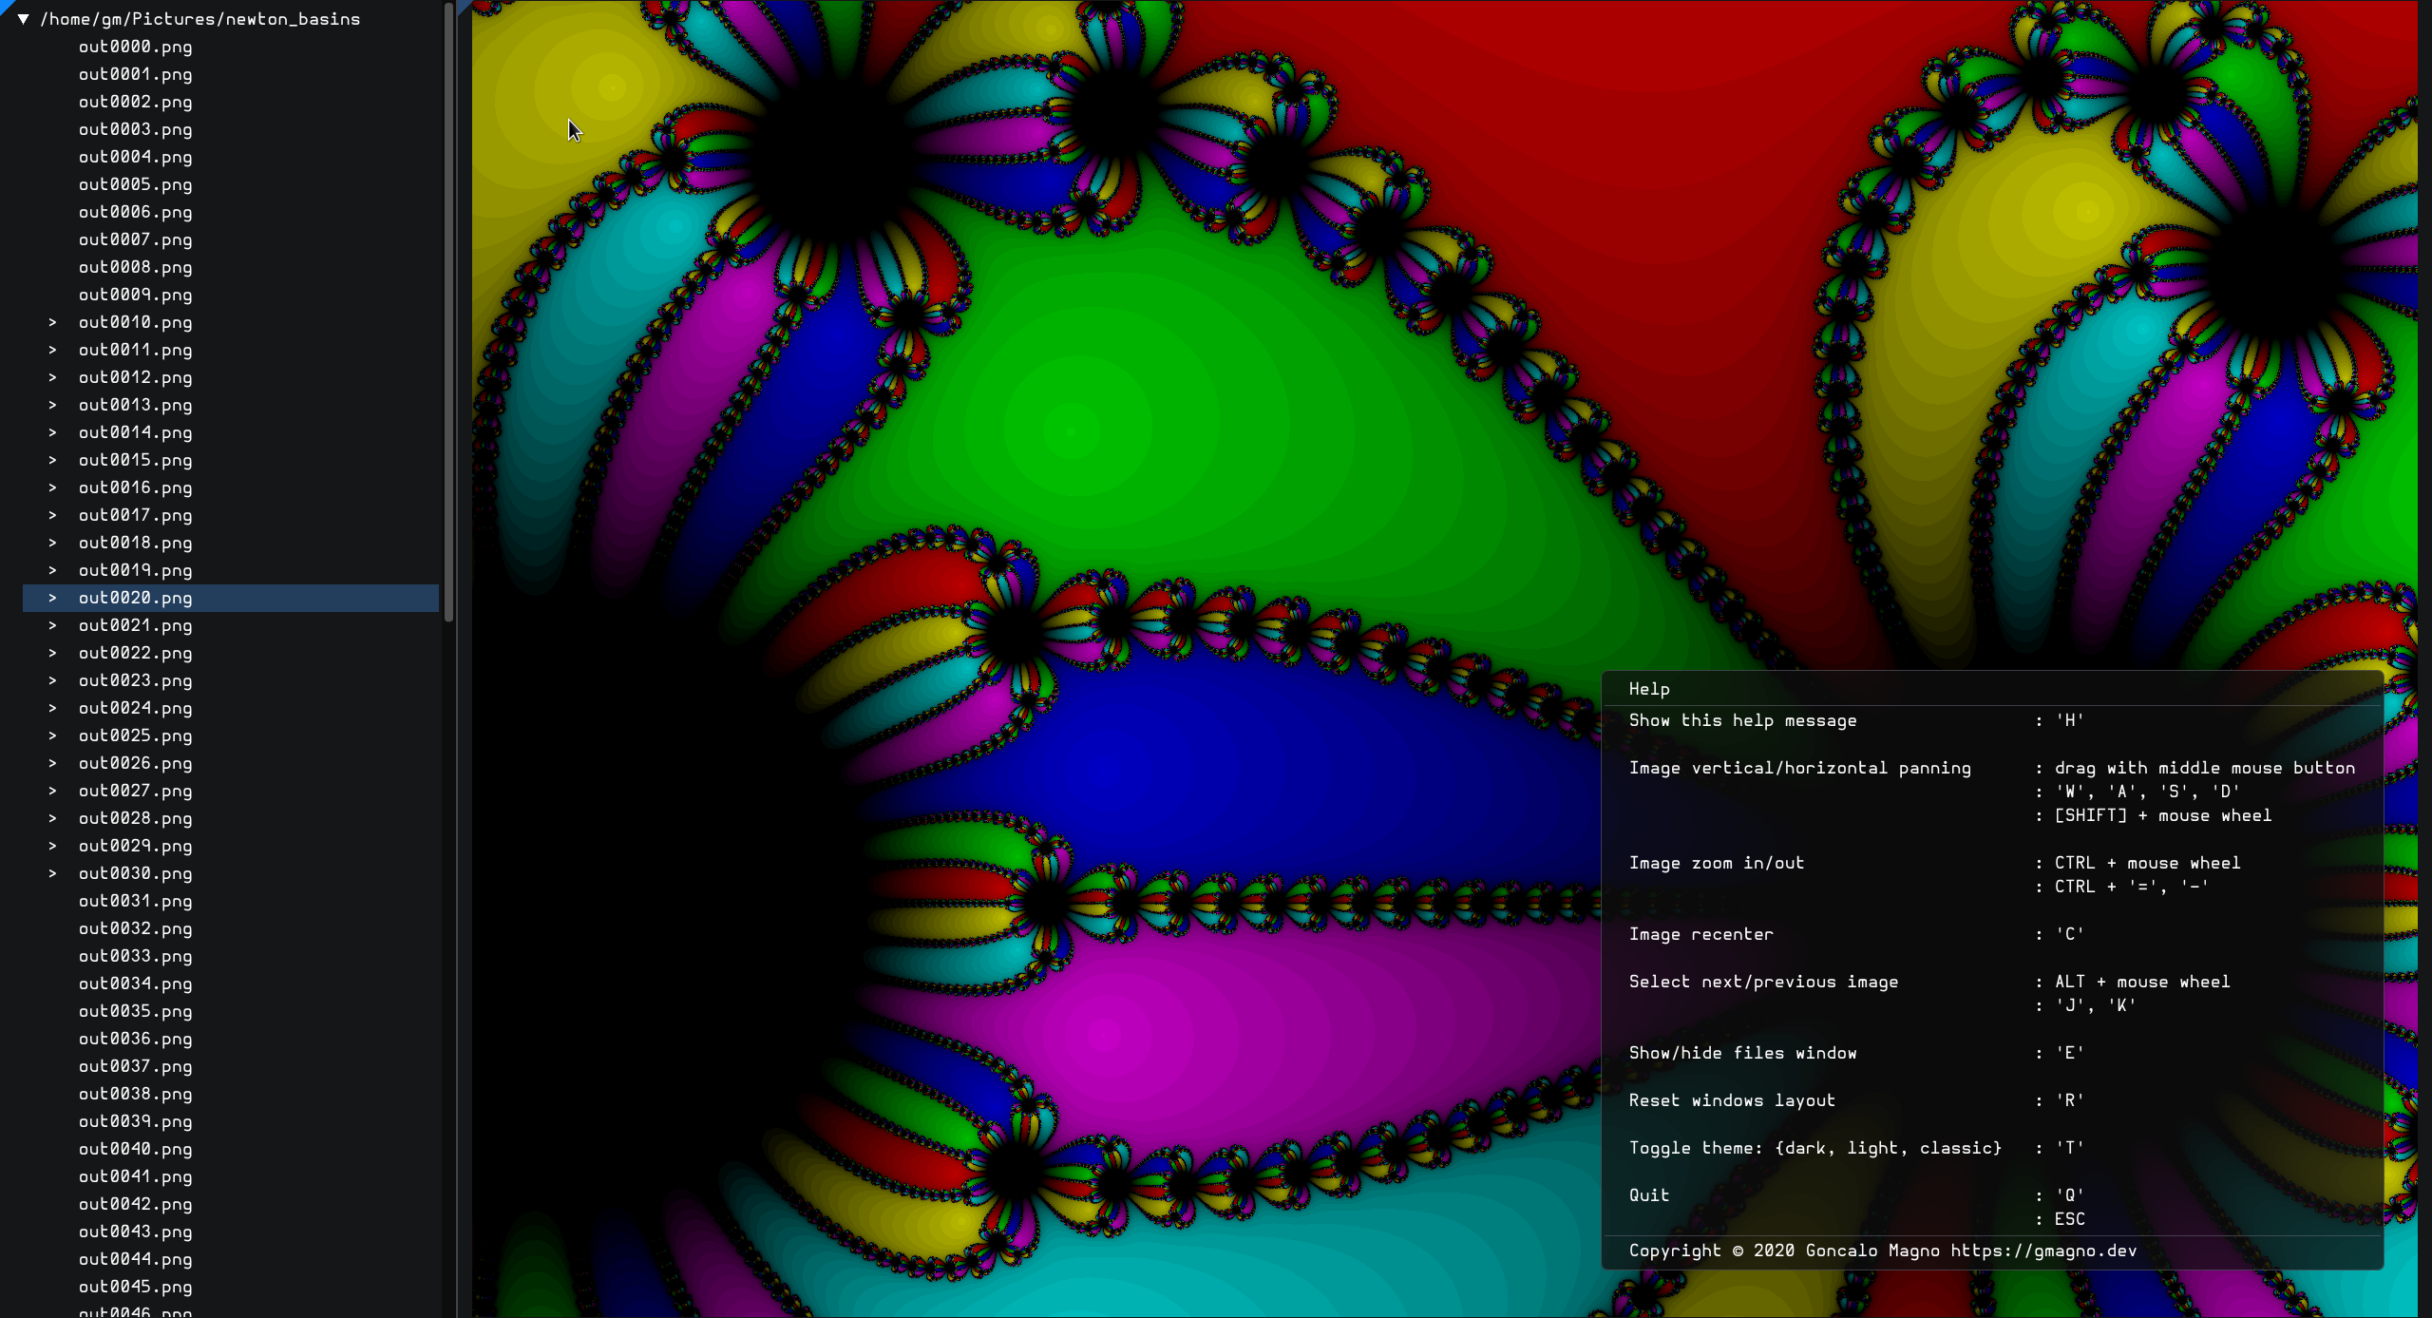Click the arrow marker next to out0015.png
This screenshot has width=2432, height=1318.
click(52, 460)
